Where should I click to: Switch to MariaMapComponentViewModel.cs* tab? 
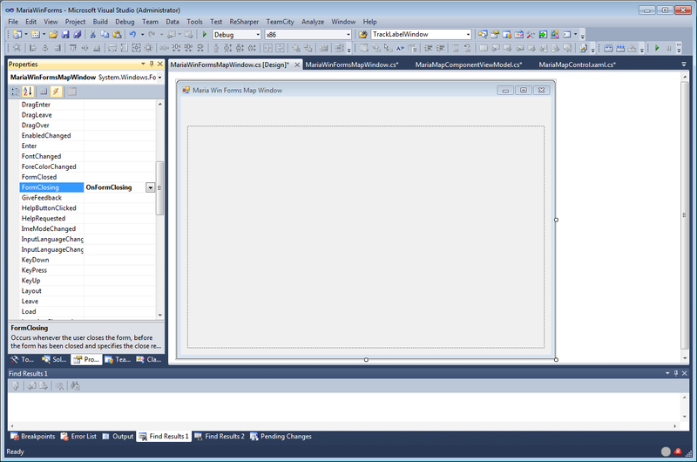click(469, 65)
